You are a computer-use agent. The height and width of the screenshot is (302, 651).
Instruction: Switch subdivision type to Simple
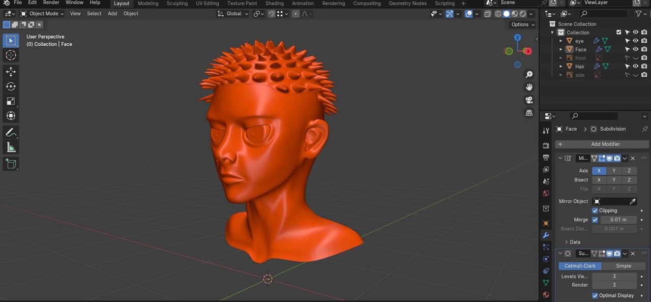click(x=624, y=265)
